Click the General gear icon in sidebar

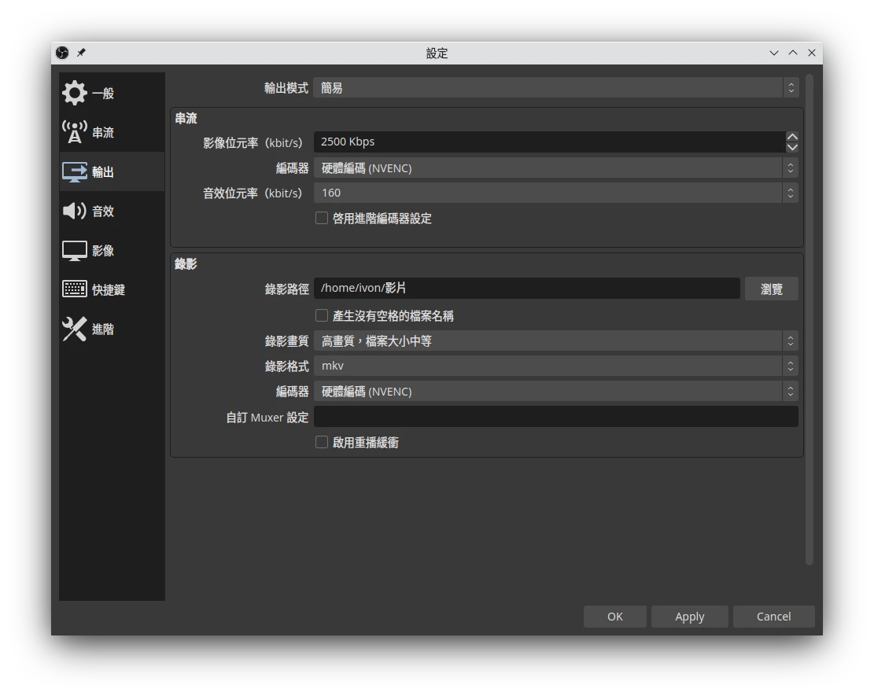[75, 93]
